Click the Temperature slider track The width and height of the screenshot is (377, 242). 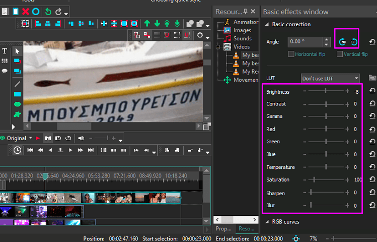point(326,167)
